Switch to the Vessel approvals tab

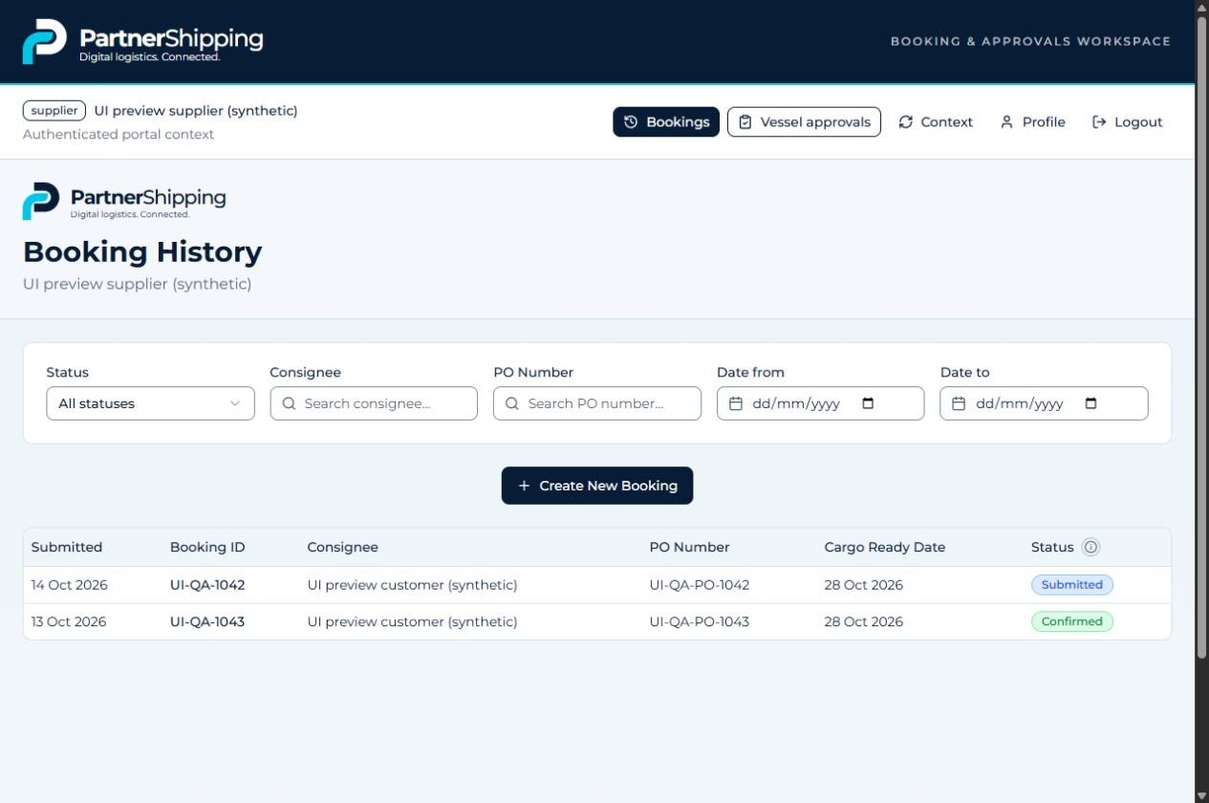tap(804, 122)
